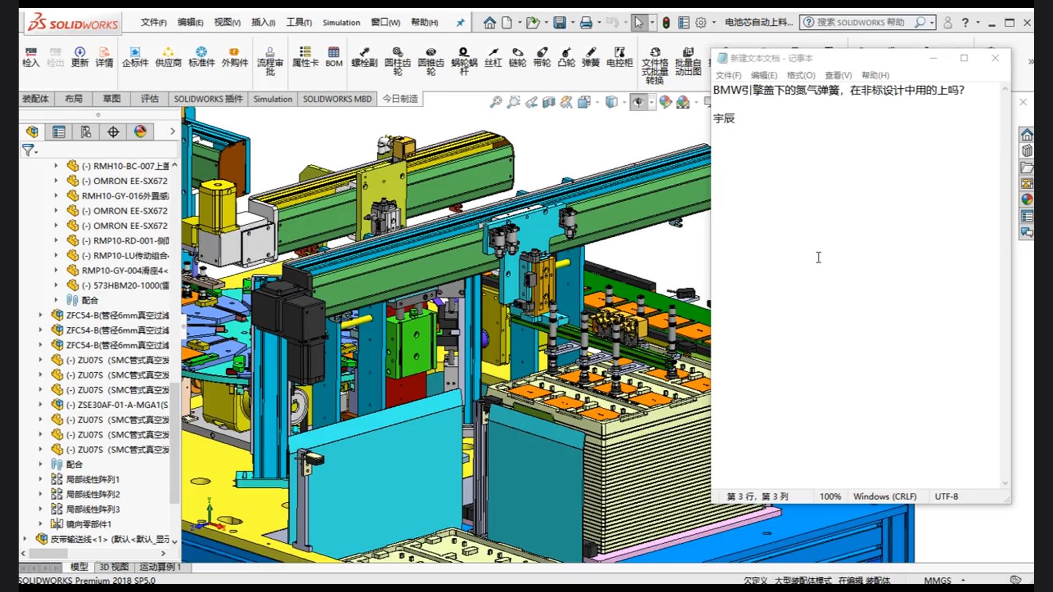Select the 圆柱齿轮 cylindrical gear tool
Image resolution: width=1053 pixels, height=592 pixels.
398,61
